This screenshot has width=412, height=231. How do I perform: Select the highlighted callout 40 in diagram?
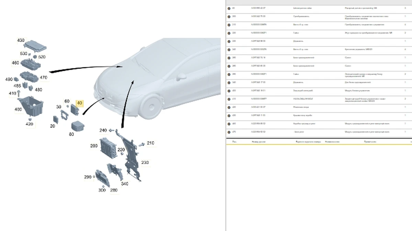pos(79,103)
